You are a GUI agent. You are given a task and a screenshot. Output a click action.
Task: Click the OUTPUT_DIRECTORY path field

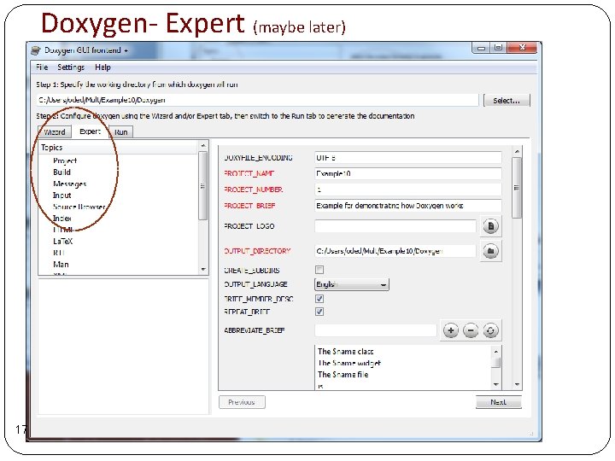coord(395,251)
